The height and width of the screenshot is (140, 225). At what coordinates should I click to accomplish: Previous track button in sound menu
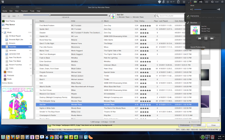point(199,38)
